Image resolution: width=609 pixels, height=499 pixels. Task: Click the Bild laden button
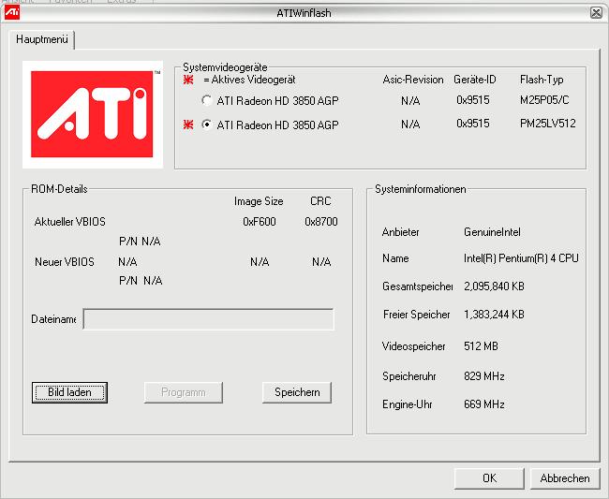69,392
